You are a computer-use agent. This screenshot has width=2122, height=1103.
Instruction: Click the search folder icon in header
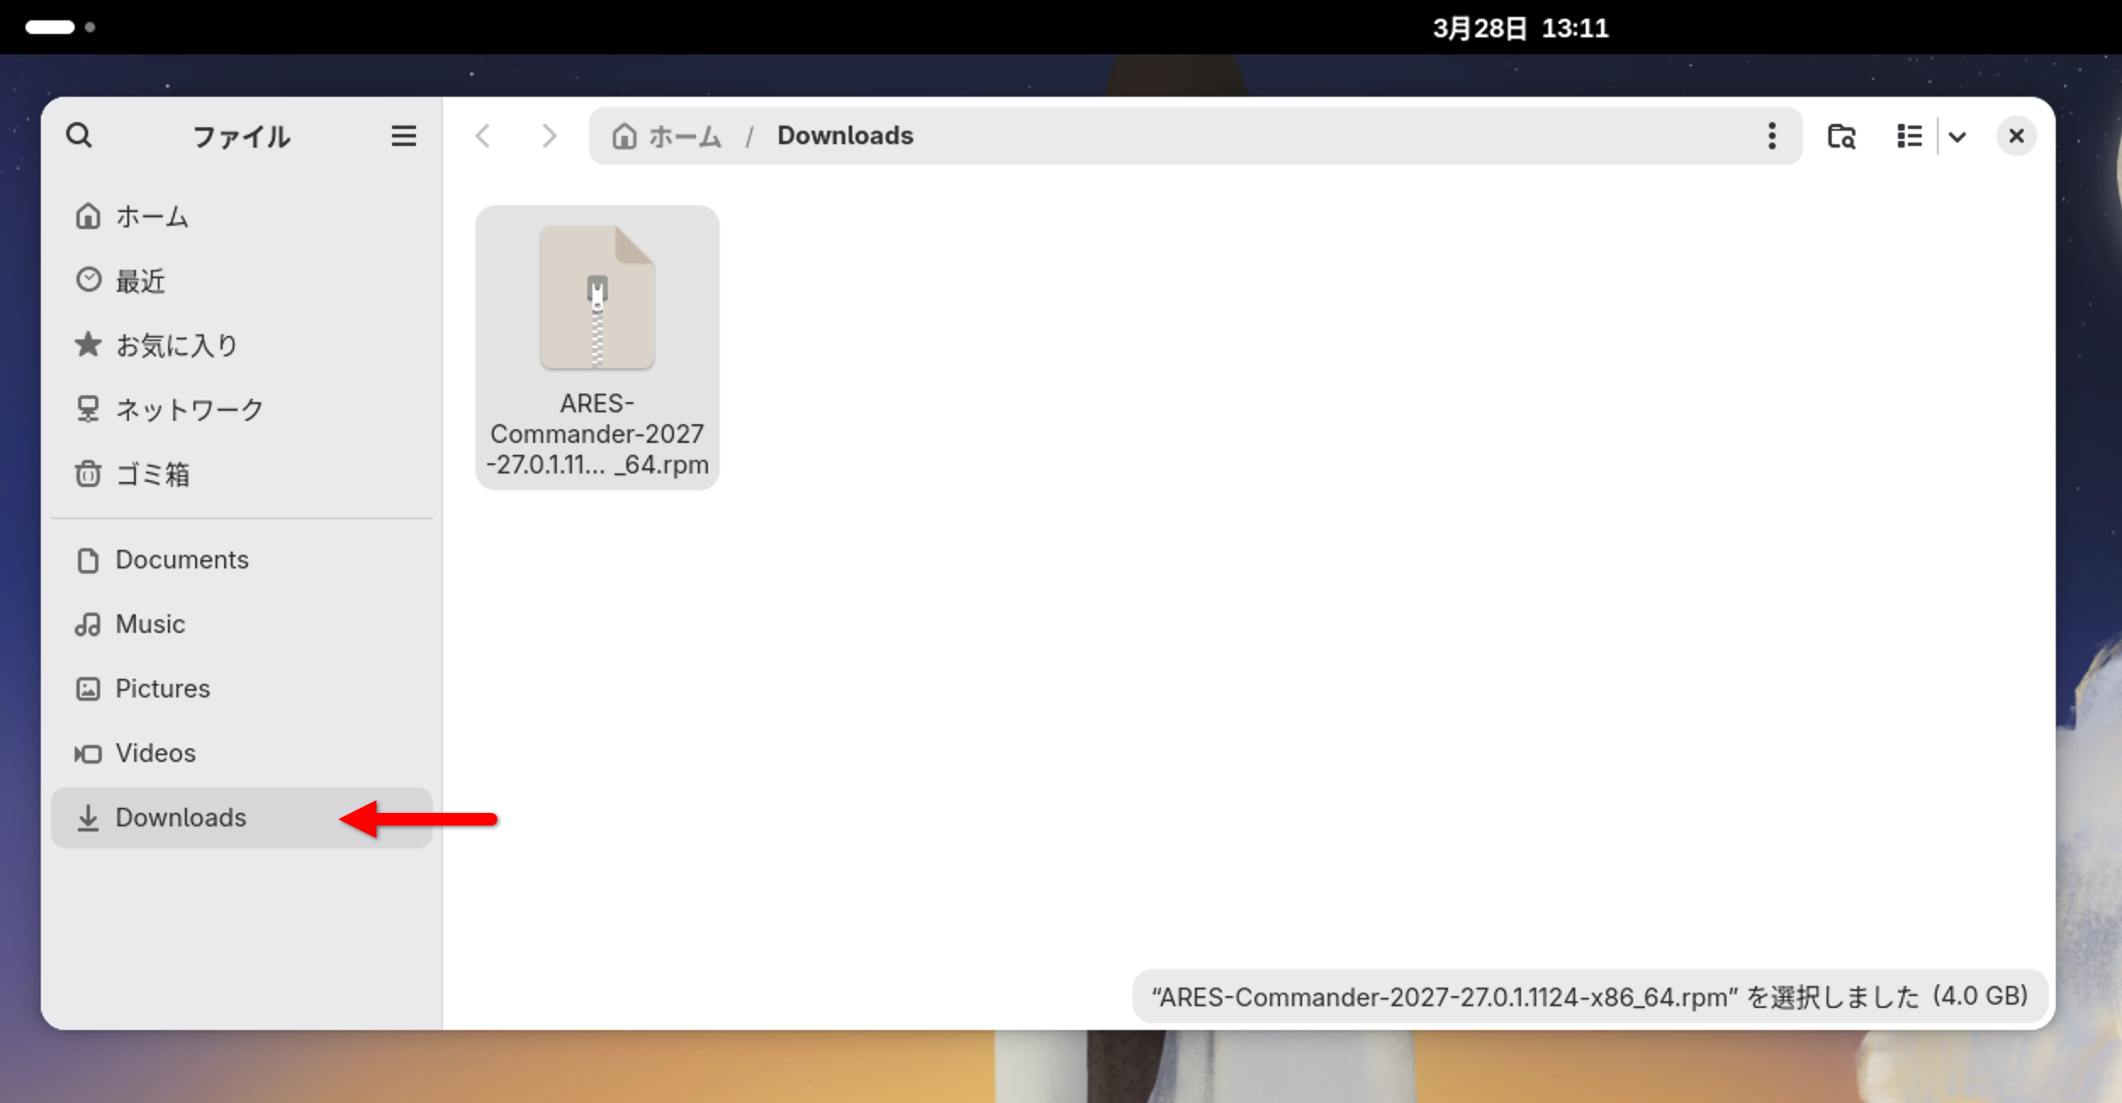point(1841,136)
